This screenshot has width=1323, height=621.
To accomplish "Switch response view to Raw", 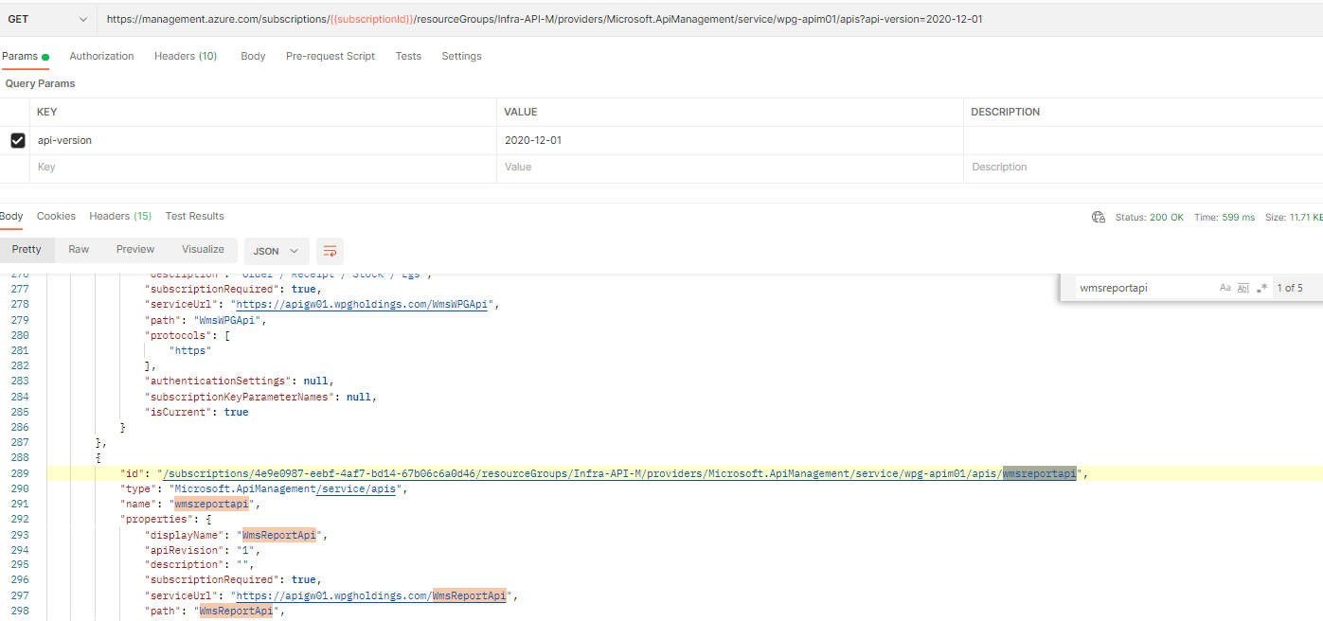I will (x=79, y=250).
